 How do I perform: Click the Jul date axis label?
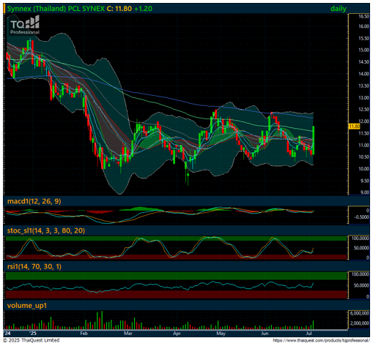309,334
